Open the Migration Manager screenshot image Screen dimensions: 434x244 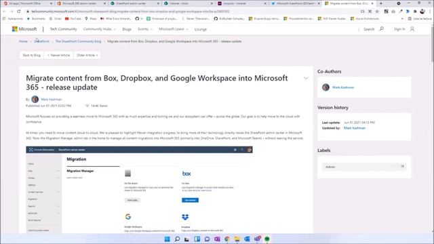click(139, 190)
